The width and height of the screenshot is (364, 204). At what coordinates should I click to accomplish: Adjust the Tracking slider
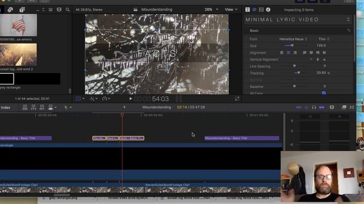coord(299,73)
